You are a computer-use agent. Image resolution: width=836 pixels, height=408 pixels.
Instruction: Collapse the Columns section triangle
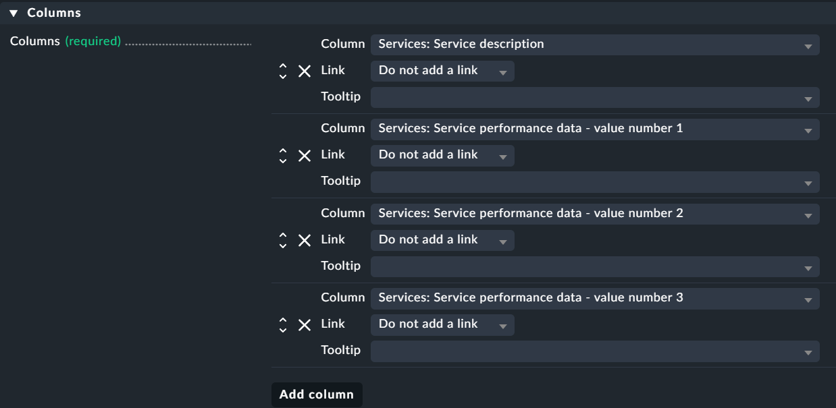point(14,13)
